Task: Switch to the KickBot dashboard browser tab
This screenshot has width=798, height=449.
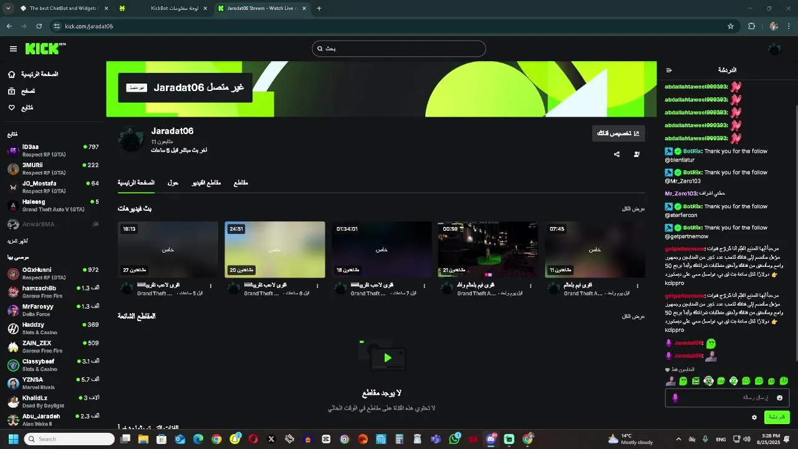Action: (165, 9)
